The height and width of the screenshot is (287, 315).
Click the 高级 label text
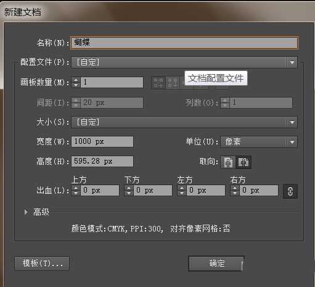pos(41,212)
